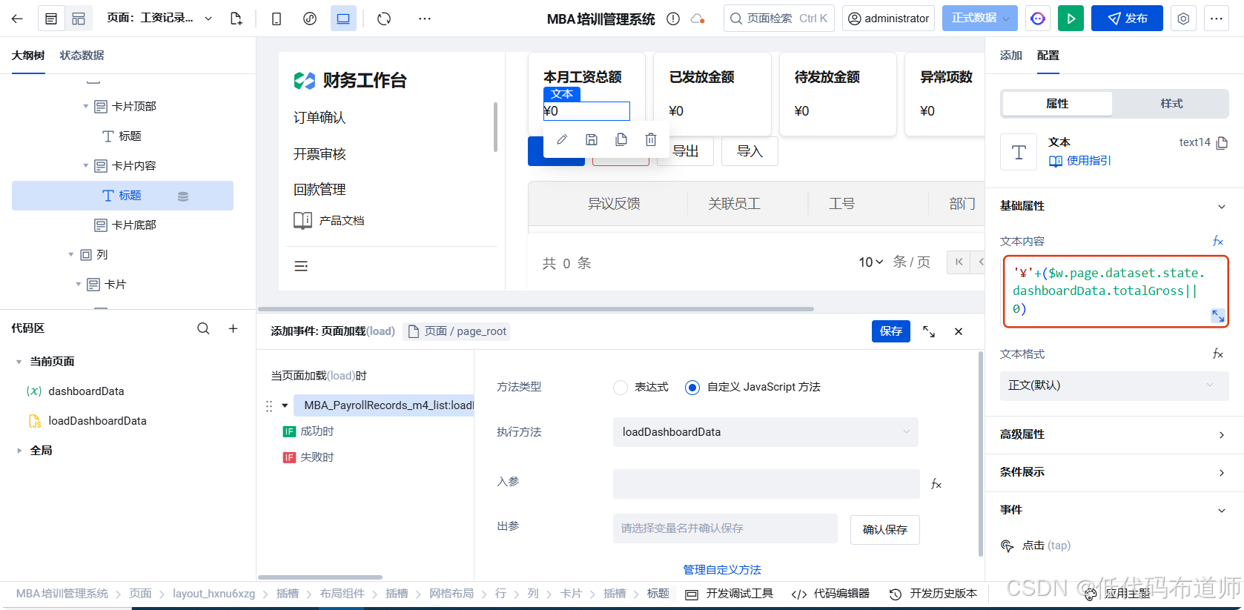Close the add event panel
Image resolution: width=1244 pixels, height=610 pixels.
(959, 331)
